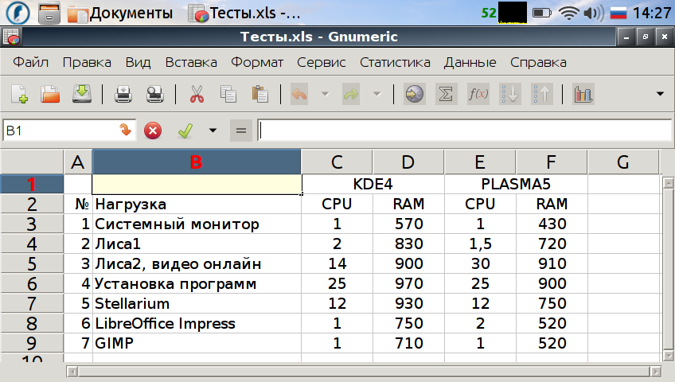
Task: Open the Вставка menu
Action: click(x=191, y=62)
